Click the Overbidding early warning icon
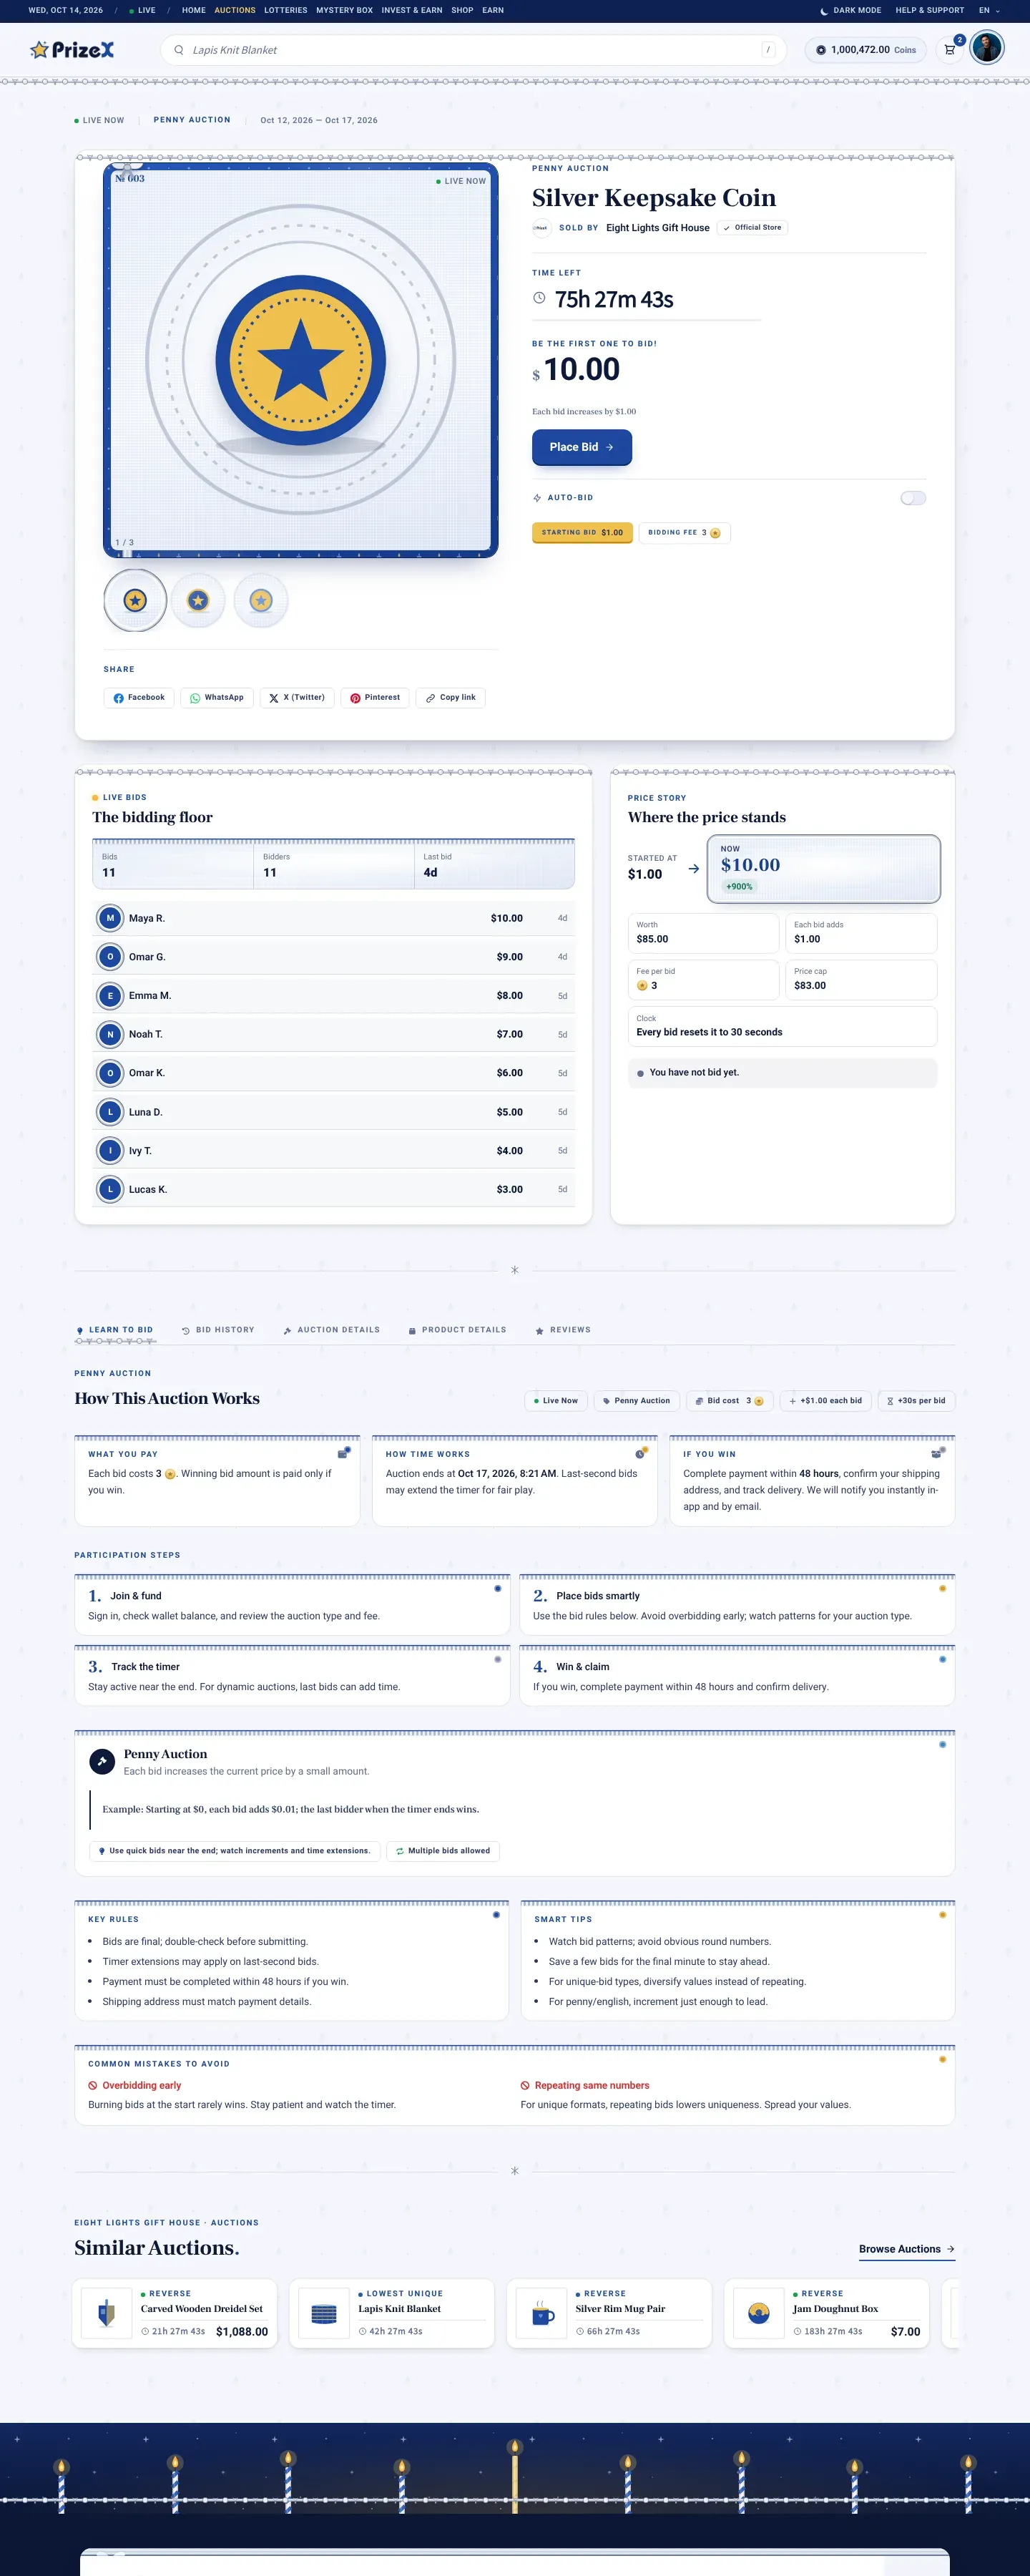1030x2576 pixels. (x=93, y=2085)
